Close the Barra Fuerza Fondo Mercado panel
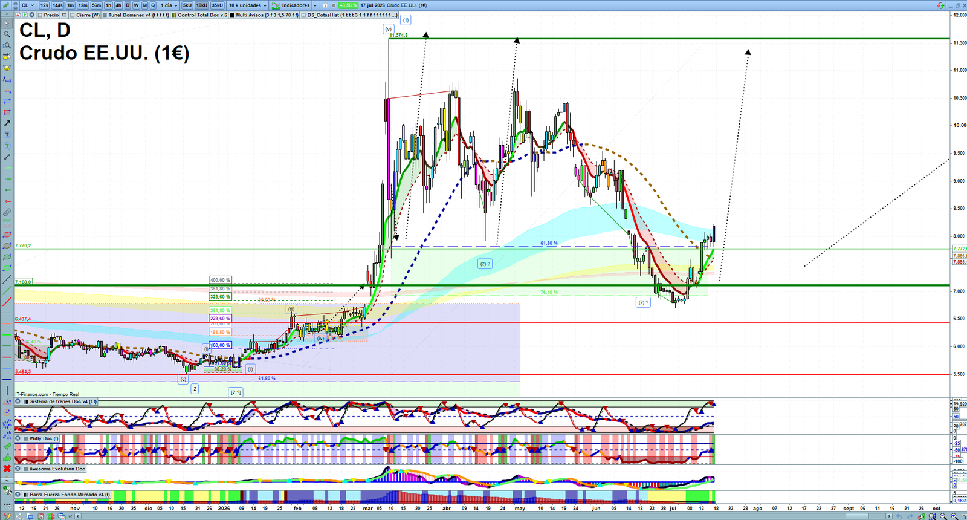Viewport: 967px width, 520px height. (18, 495)
